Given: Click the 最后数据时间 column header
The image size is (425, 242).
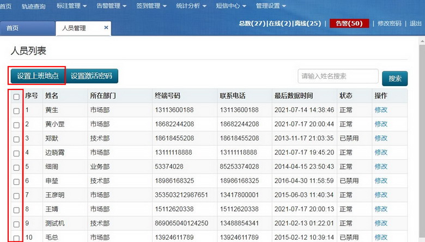Looking at the screenshot, I should (x=294, y=96).
